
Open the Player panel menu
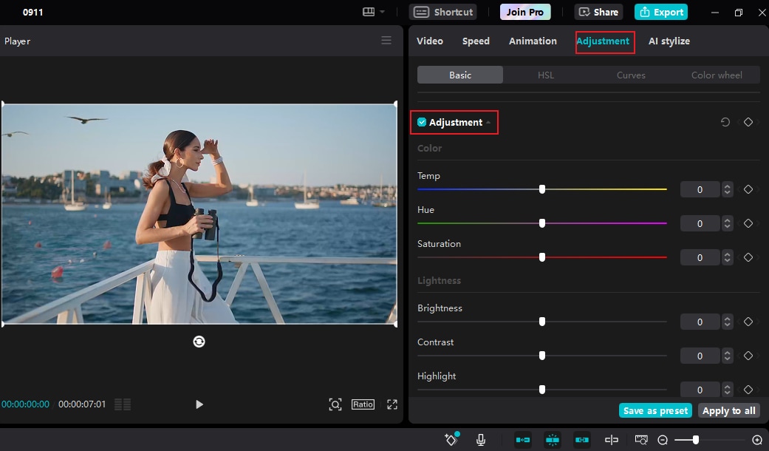(x=386, y=41)
